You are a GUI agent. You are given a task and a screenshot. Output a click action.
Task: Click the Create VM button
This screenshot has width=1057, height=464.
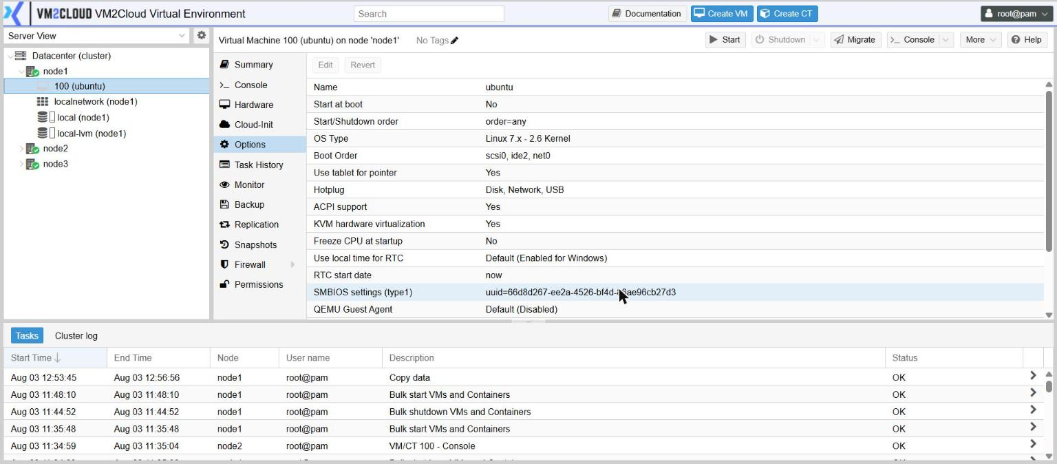722,13
